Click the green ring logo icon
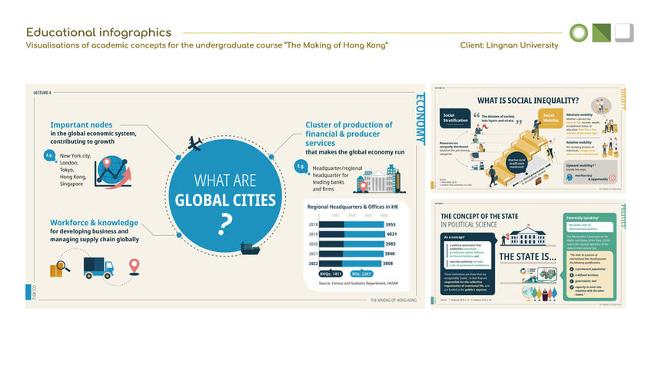This screenshot has height=368, width=655. pyautogui.click(x=579, y=33)
